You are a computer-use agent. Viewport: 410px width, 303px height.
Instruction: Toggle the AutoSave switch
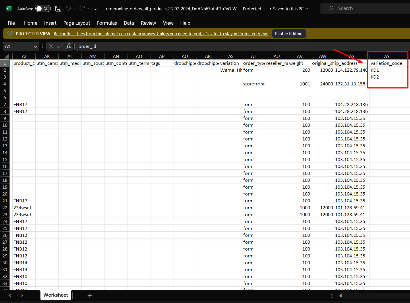pyautogui.click(x=43, y=9)
